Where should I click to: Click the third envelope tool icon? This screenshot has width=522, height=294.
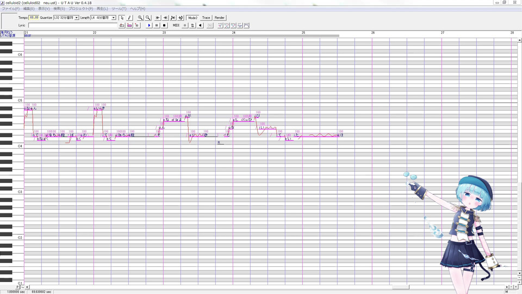pos(233,26)
